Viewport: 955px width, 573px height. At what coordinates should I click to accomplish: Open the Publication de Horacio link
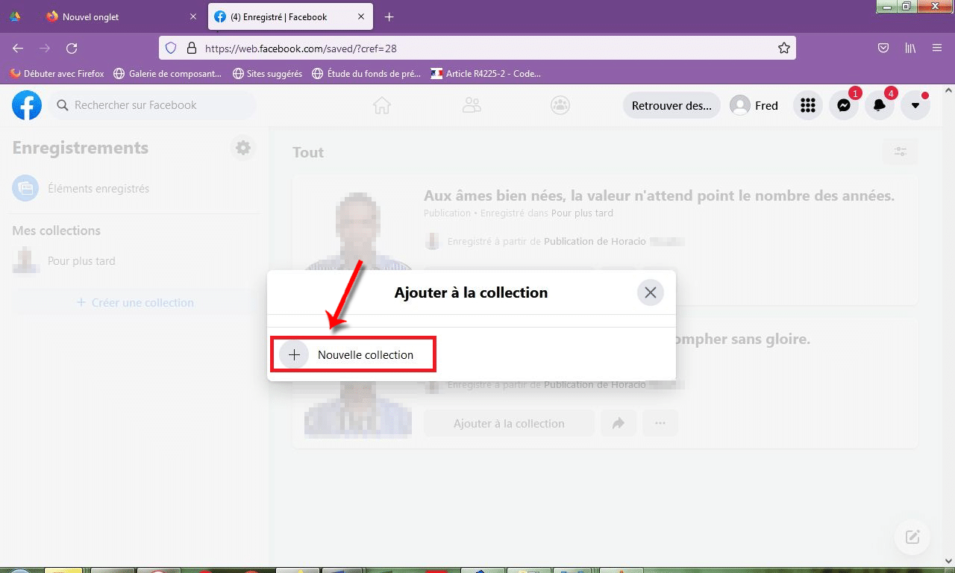(595, 242)
